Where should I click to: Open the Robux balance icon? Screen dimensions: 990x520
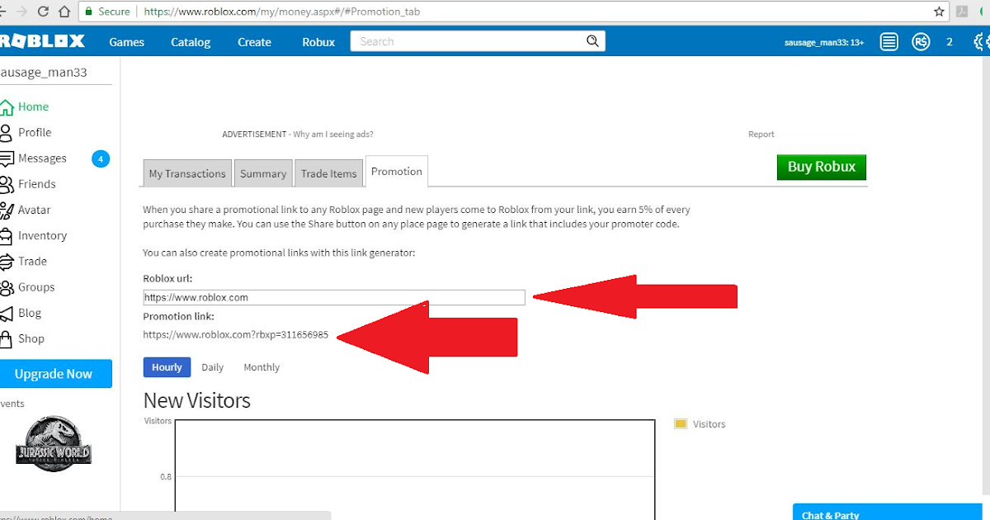click(921, 41)
